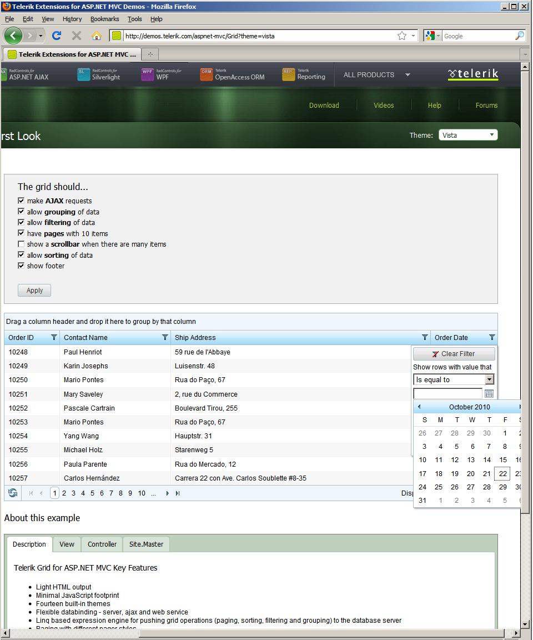Expand the ALL PRODUCTS dropdown

pyautogui.click(x=376, y=74)
